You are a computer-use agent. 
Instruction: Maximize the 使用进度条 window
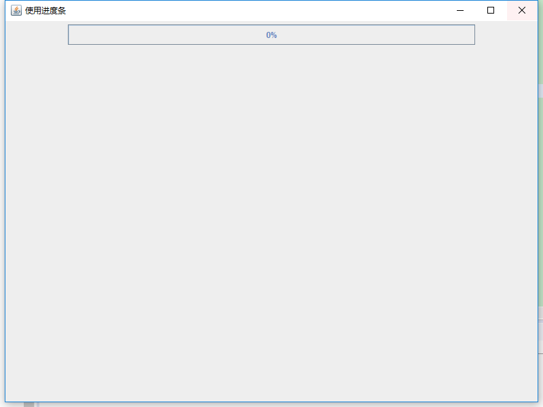tap(491, 10)
